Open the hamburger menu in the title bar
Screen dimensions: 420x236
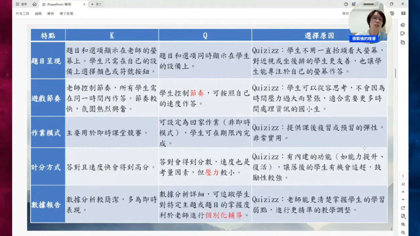17,4
